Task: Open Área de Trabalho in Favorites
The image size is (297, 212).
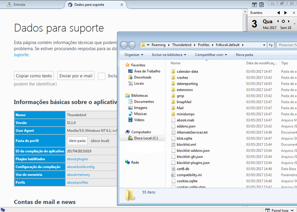Action: [144, 71]
